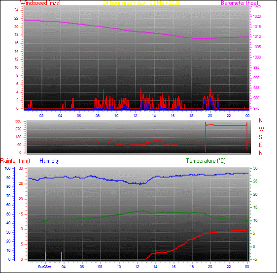Click the 1010 barometer scale value
Image resolution: width=279 pixels, height=273 pixels.
[x=257, y=36]
